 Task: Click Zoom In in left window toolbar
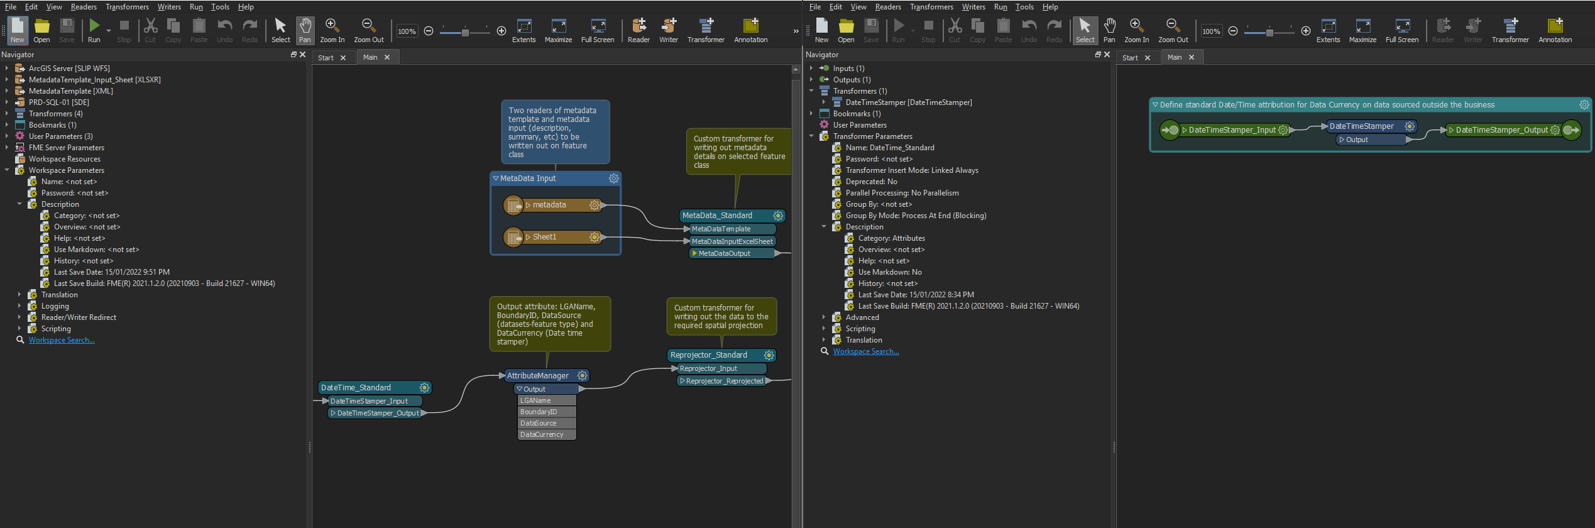point(332,30)
